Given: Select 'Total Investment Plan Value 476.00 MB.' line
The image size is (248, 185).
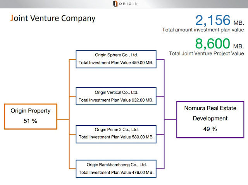Looking at the screenshot, I should tap(116, 172).
